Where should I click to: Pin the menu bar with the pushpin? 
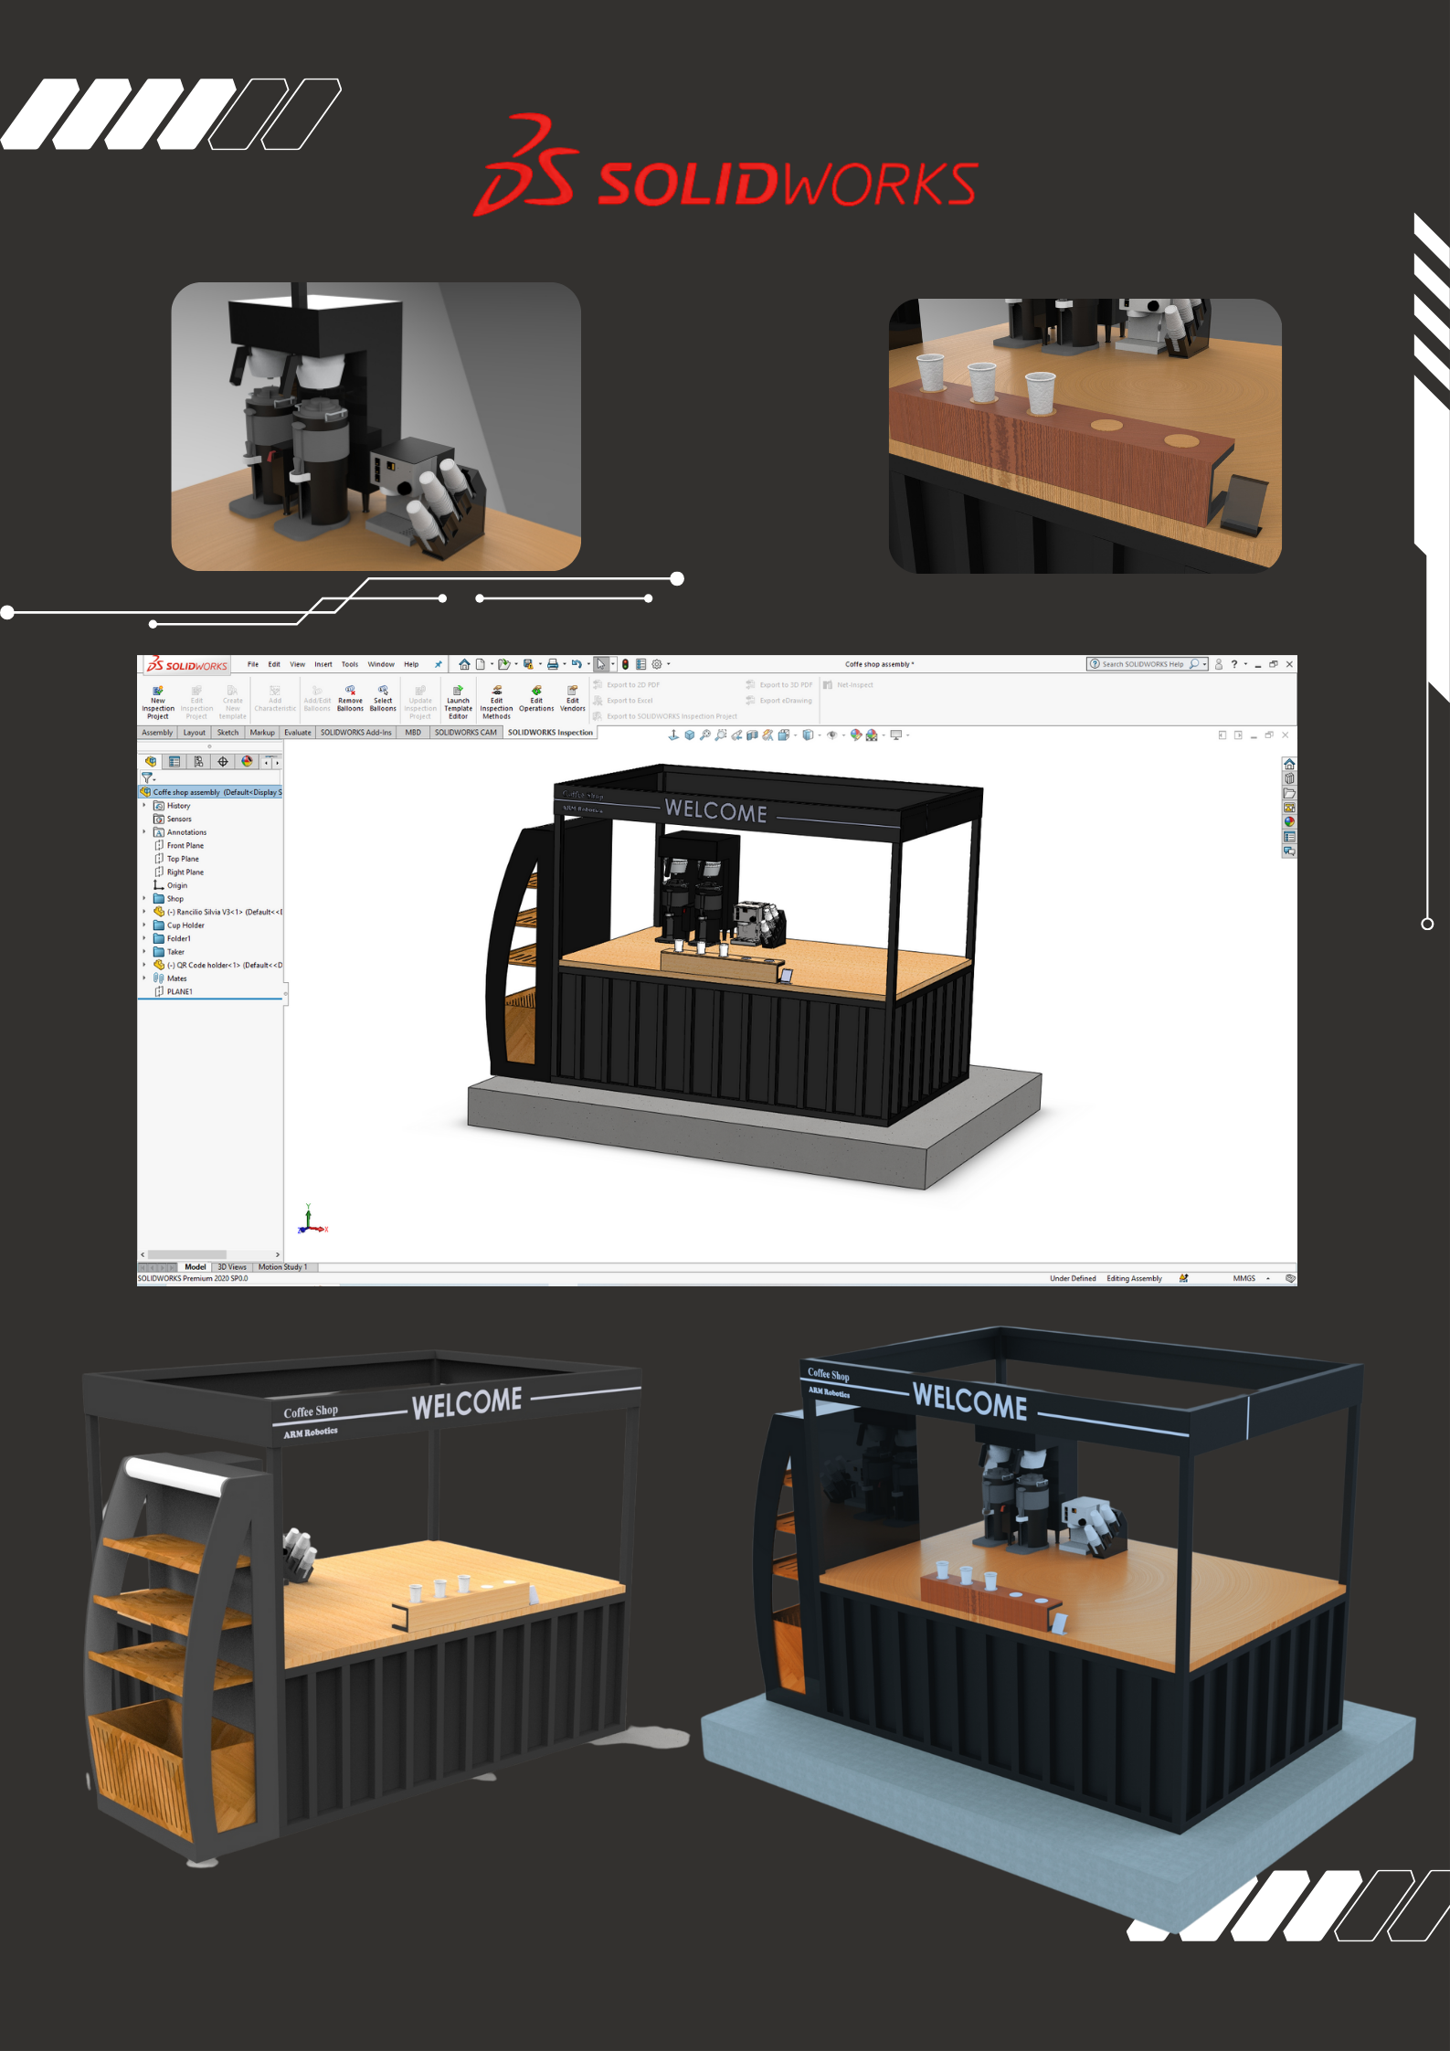coord(439,664)
